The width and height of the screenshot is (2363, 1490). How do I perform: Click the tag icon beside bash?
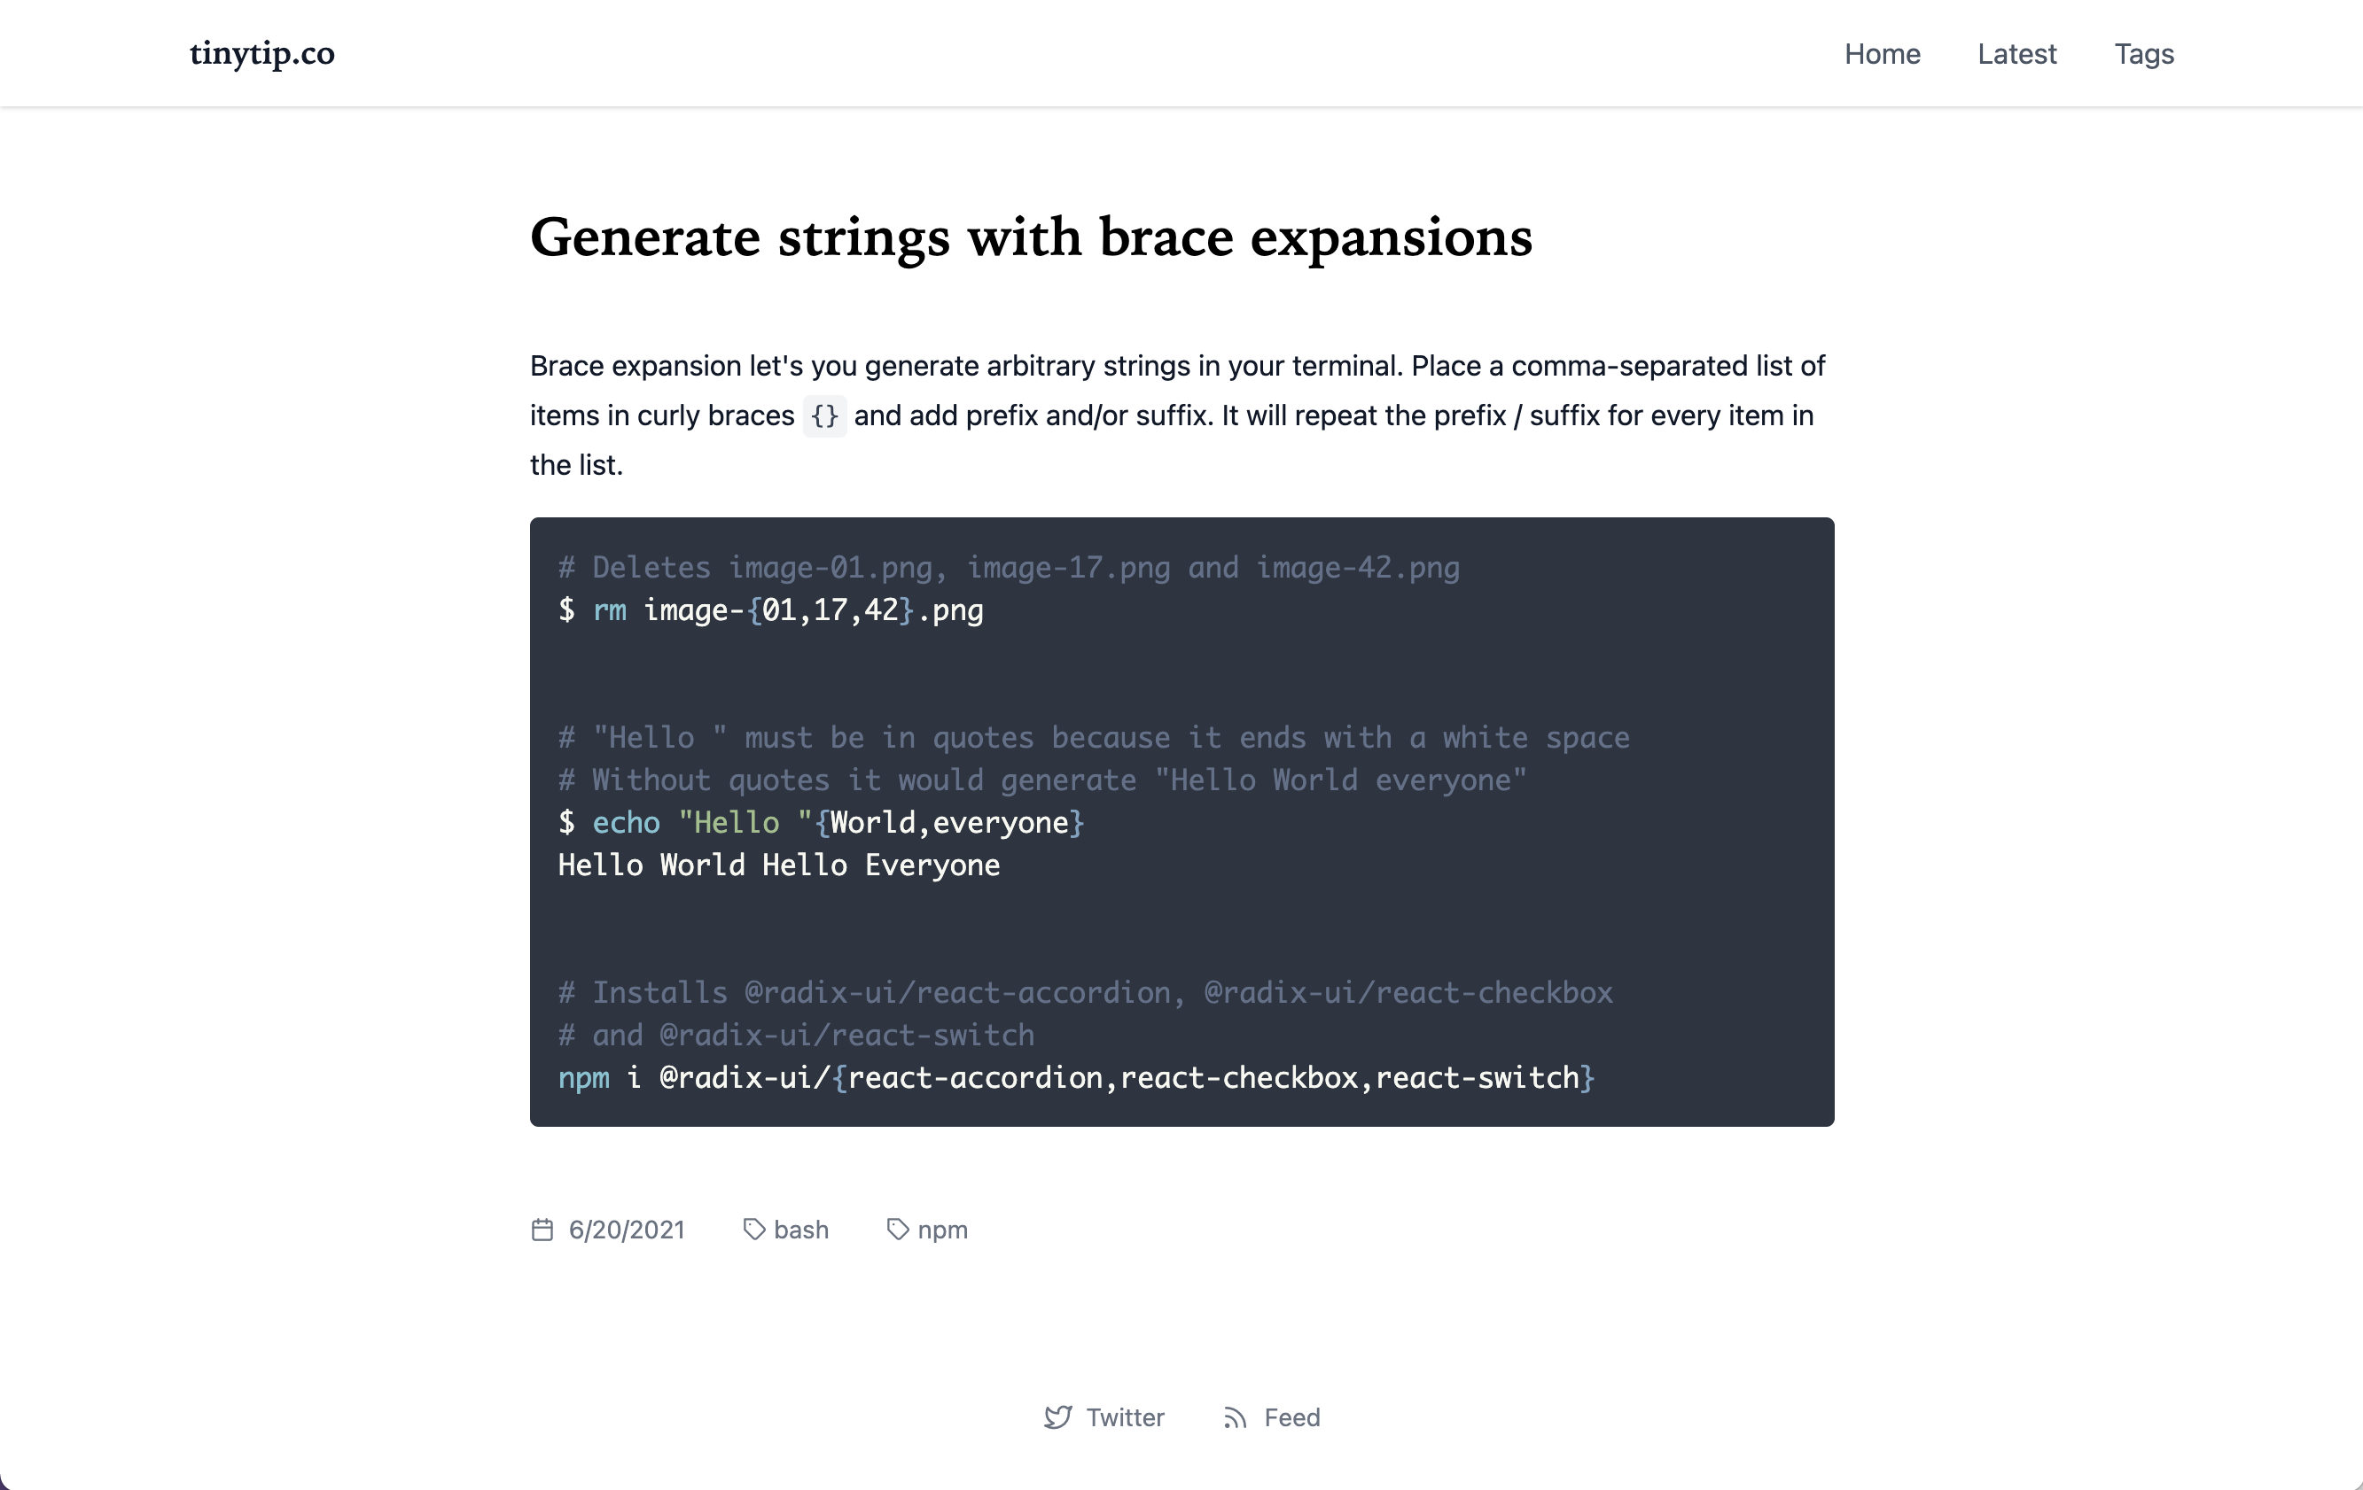click(753, 1229)
